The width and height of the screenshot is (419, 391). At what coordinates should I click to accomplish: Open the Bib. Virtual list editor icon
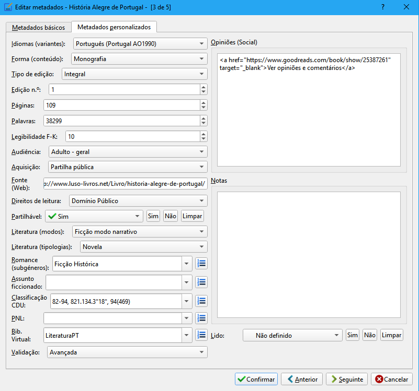pyautogui.click(x=201, y=335)
